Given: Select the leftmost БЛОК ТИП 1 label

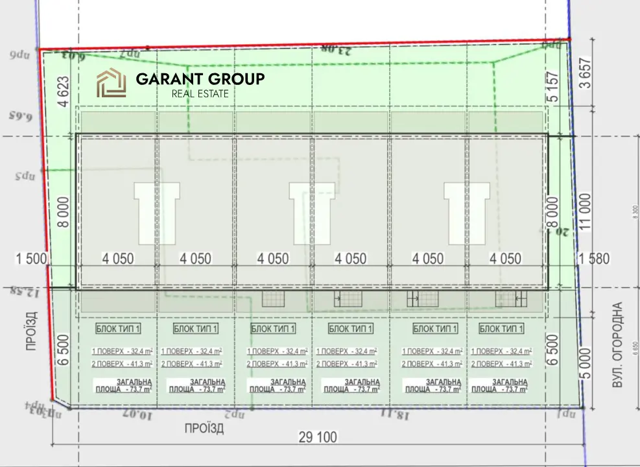Looking at the screenshot, I should [x=118, y=328].
